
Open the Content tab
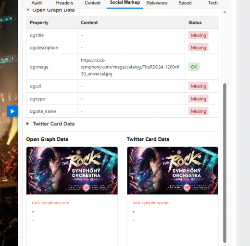coord(93,3)
